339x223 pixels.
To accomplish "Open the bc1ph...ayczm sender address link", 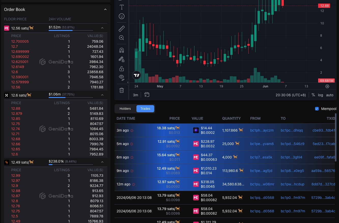I will [x=262, y=130].
